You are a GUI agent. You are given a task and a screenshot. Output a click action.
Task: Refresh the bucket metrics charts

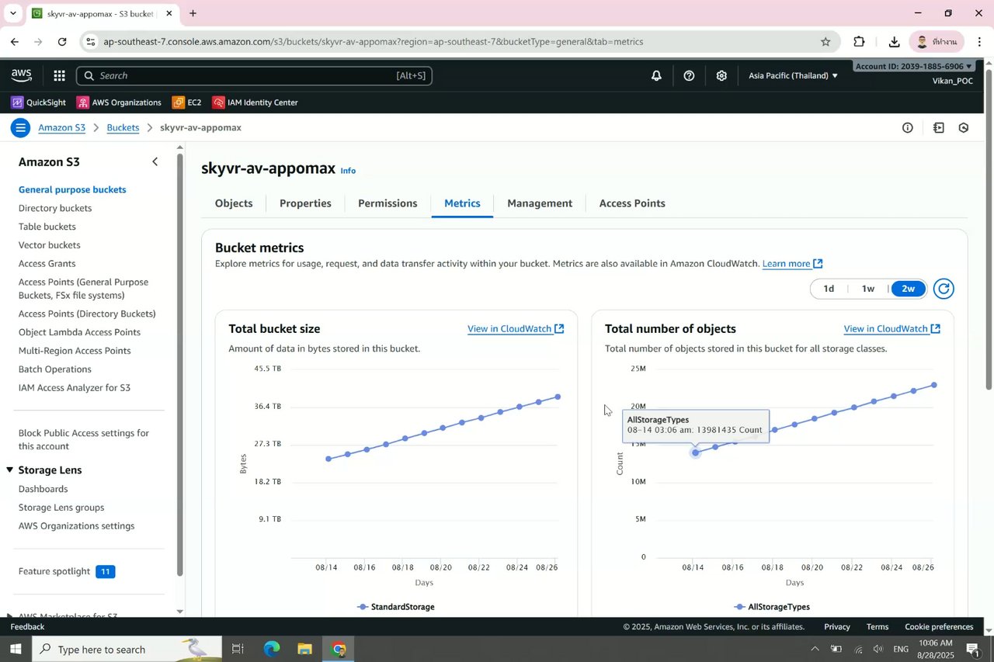(x=944, y=289)
